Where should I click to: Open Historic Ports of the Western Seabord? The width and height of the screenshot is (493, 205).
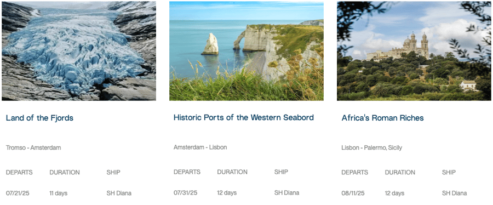point(244,118)
